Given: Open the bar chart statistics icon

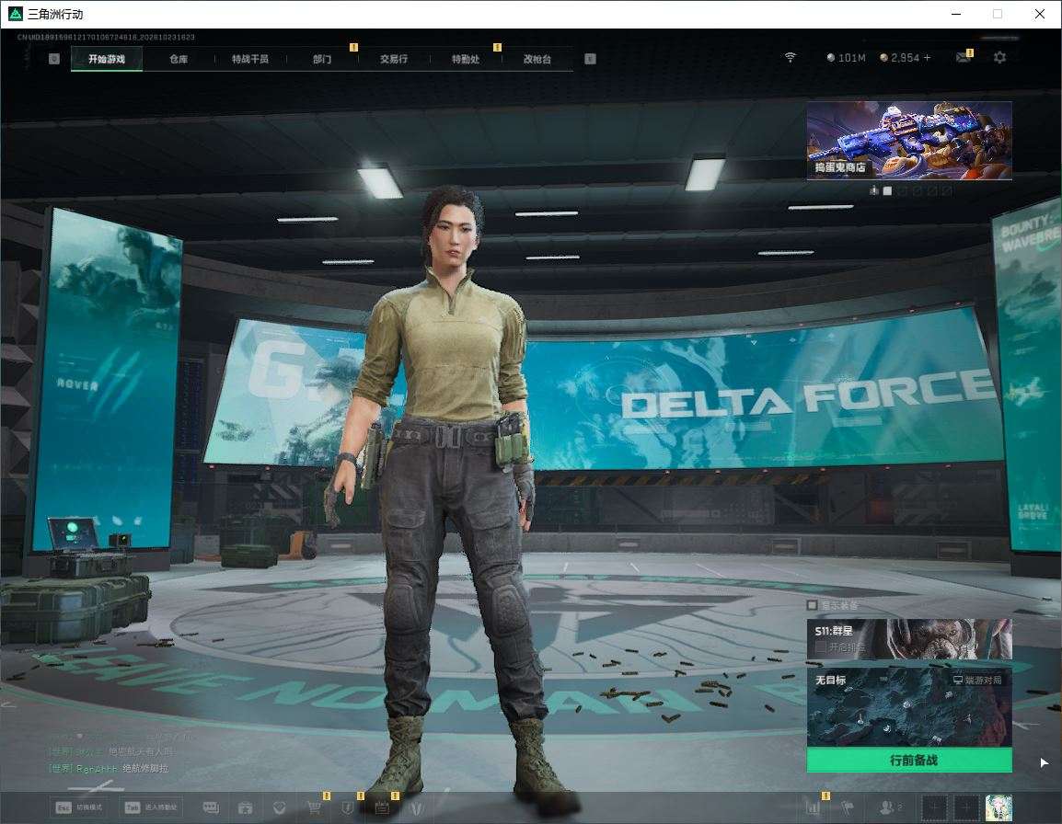Looking at the screenshot, I should 813,807.
